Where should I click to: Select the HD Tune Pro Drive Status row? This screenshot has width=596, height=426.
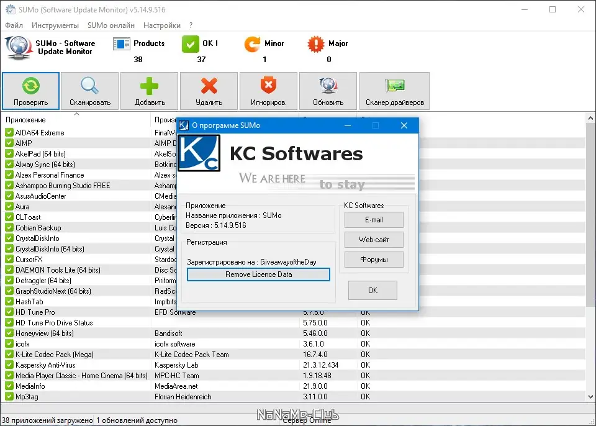point(294,322)
